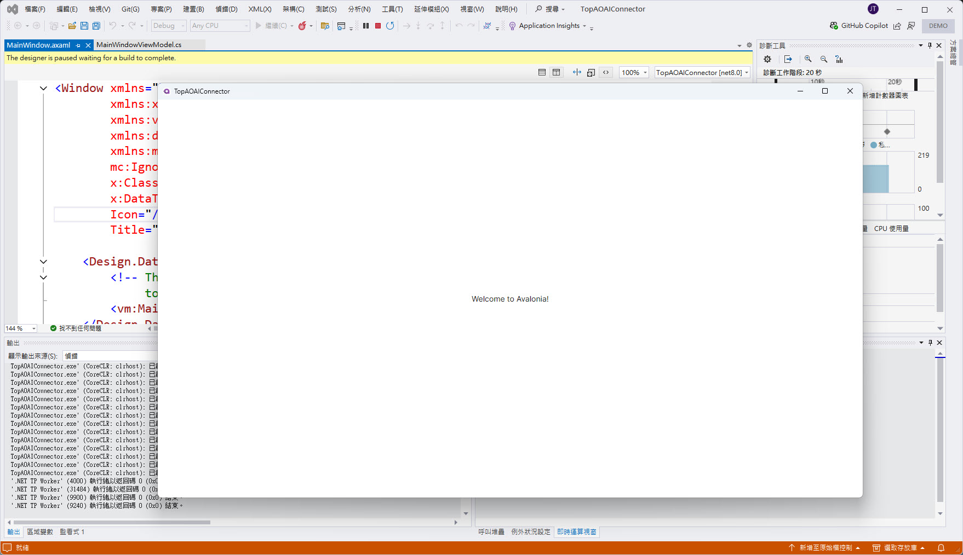Switch to 區域變數 tab
963x555 pixels.
pos(40,532)
